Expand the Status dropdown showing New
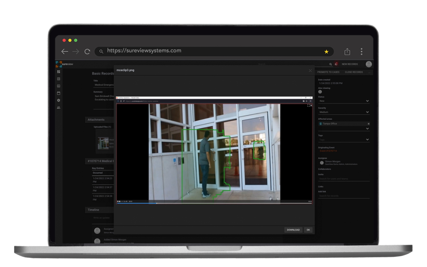427x267 pixels. 367,101
